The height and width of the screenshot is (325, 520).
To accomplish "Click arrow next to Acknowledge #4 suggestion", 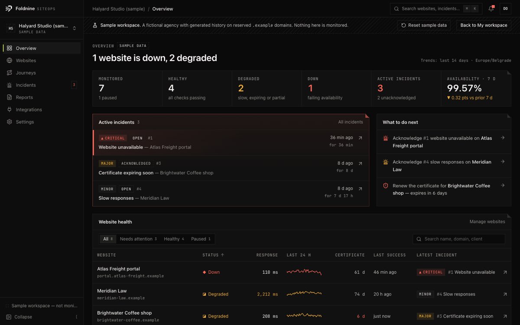I will (x=503, y=162).
